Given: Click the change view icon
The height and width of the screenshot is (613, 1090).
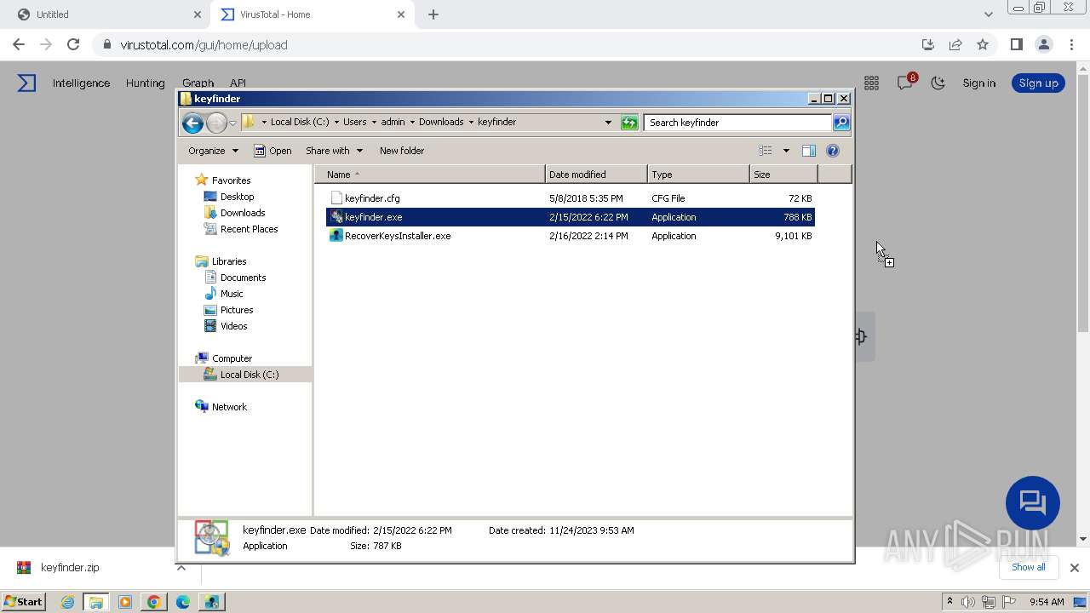Looking at the screenshot, I should 766,151.
